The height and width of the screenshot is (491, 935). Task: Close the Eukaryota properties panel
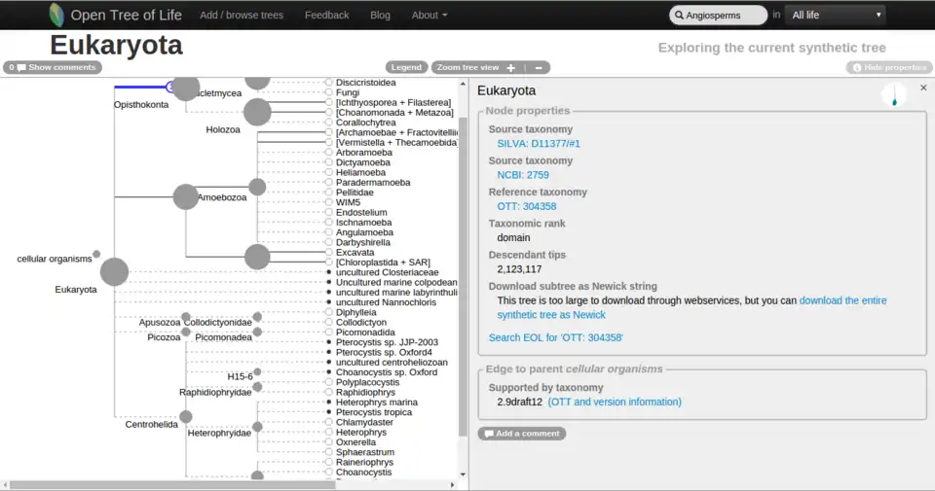(923, 88)
